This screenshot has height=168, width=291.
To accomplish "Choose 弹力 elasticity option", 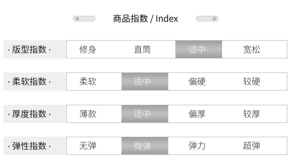I will pos(197,146).
